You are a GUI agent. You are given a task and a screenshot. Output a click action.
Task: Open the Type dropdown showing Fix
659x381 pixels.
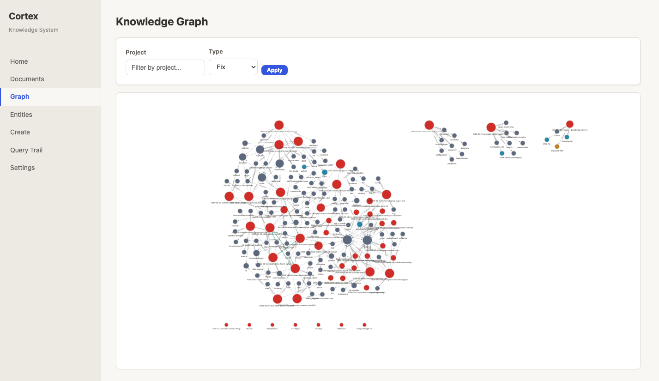point(233,67)
